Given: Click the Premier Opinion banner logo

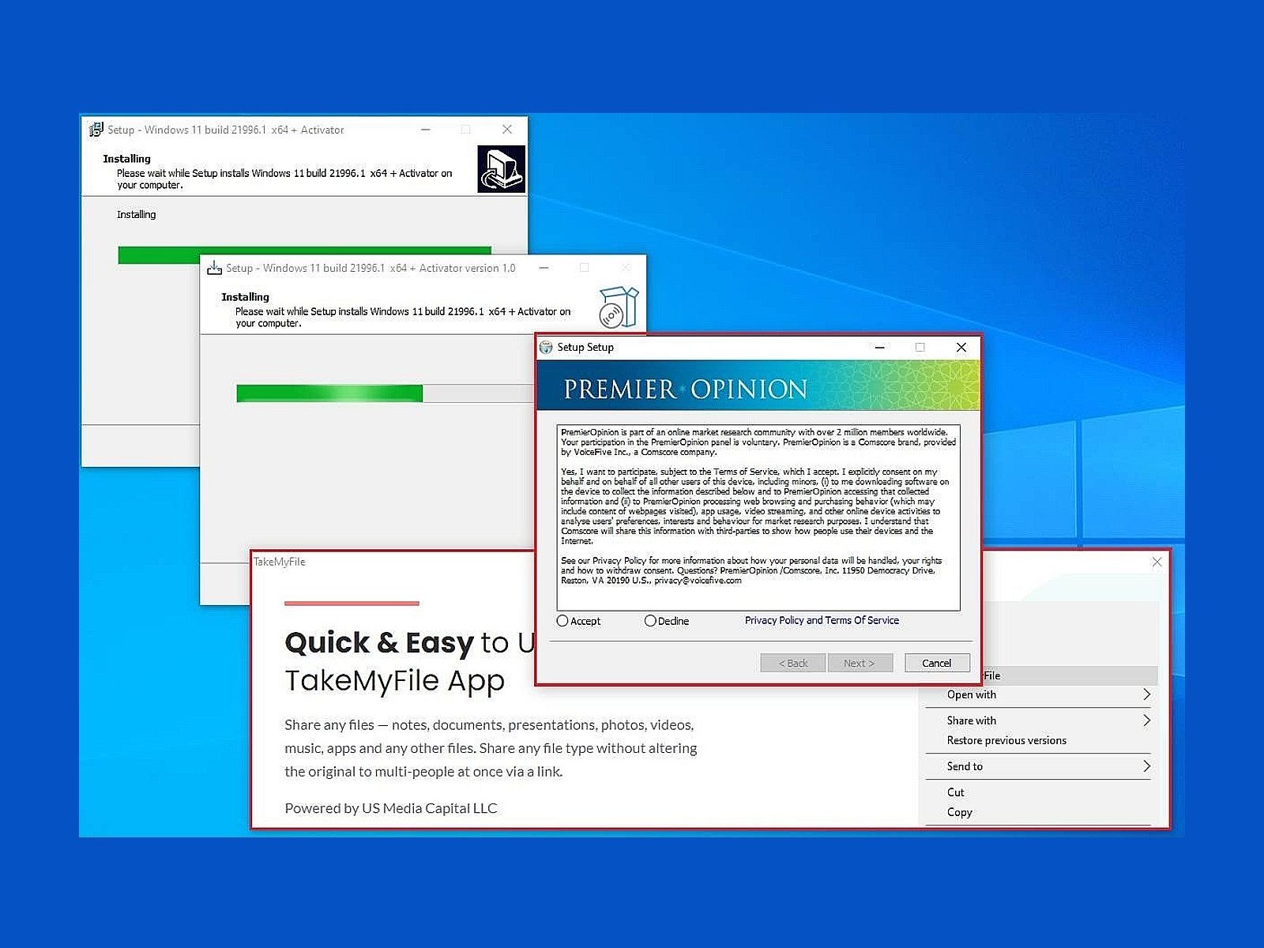Looking at the screenshot, I should point(685,389).
